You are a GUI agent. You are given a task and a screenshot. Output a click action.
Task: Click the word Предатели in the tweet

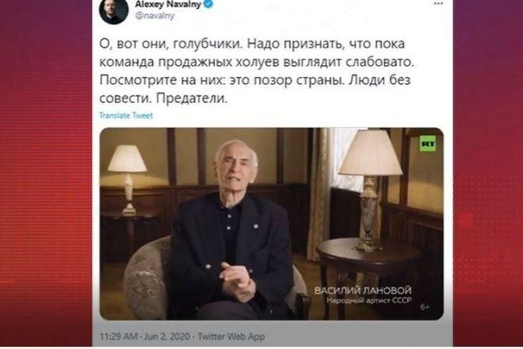click(192, 98)
